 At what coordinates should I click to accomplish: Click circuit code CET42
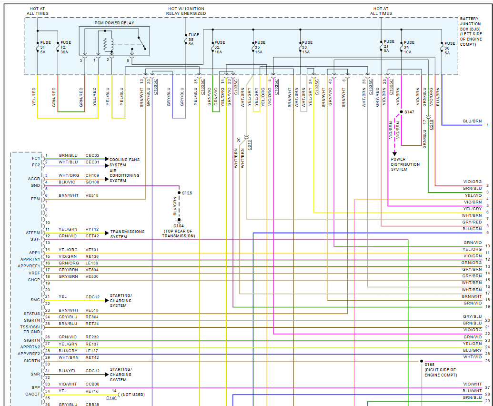(x=92, y=236)
